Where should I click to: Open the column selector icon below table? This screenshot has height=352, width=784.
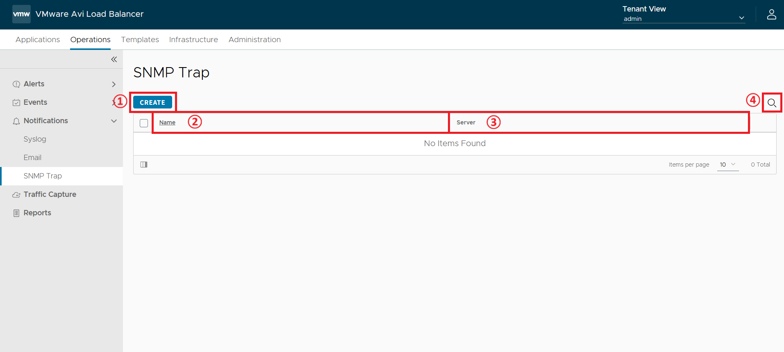[x=144, y=165]
